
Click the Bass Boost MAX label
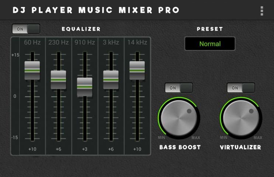196,138
